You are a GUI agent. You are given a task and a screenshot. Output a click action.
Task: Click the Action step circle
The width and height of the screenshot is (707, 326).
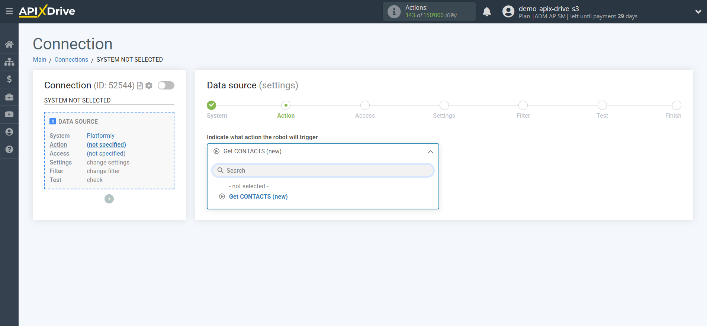(286, 105)
